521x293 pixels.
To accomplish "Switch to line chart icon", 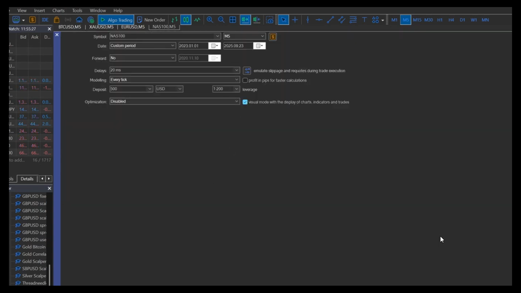I will (x=197, y=20).
